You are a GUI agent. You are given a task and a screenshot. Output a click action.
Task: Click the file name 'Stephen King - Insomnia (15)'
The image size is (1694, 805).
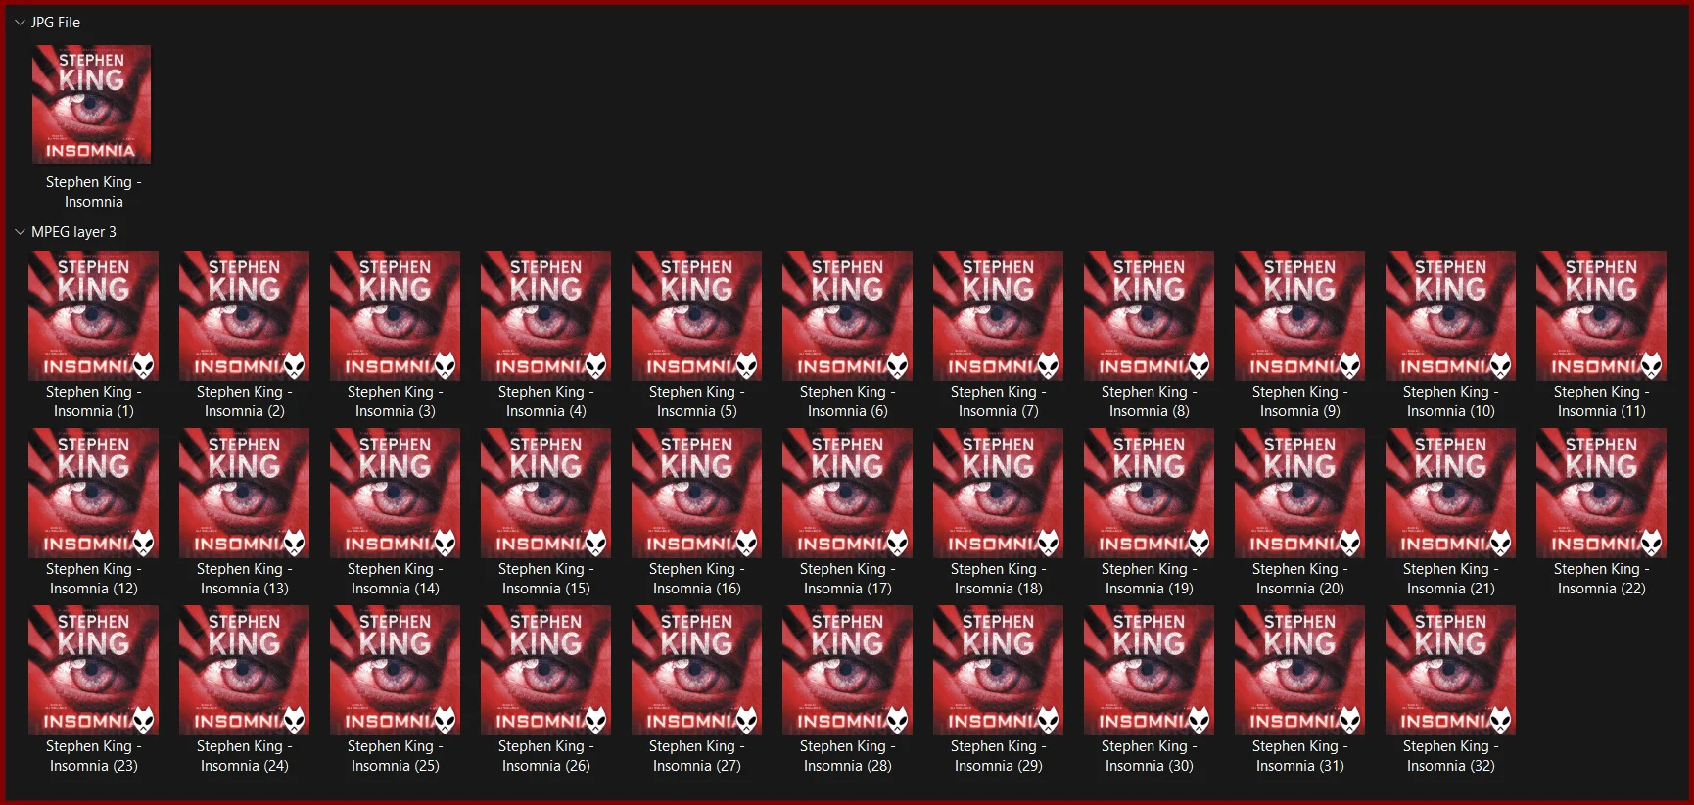coord(546,579)
